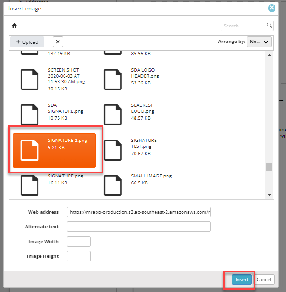The width and height of the screenshot is (286, 292).
Task: Cancel the image insertion
Action: 264,279
